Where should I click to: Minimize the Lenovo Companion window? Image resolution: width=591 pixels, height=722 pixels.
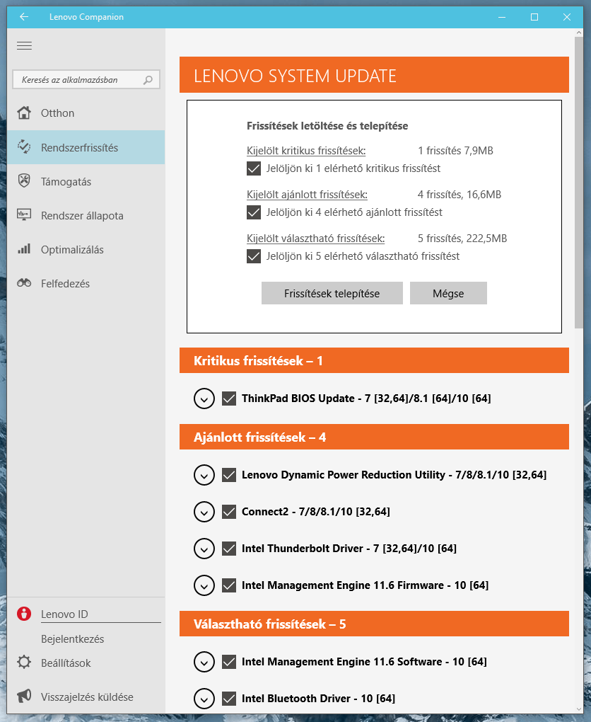click(x=502, y=17)
